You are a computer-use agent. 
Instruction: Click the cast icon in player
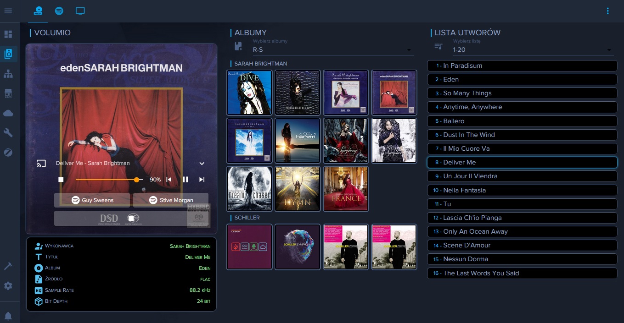click(41, 163)
